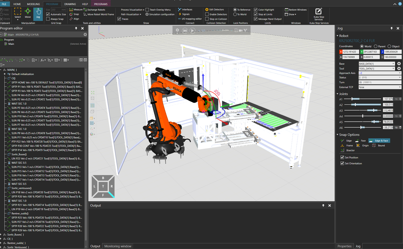Screen dimensions: 403x249
Task: Select Bisector snap option
Action: click(347, 150)
